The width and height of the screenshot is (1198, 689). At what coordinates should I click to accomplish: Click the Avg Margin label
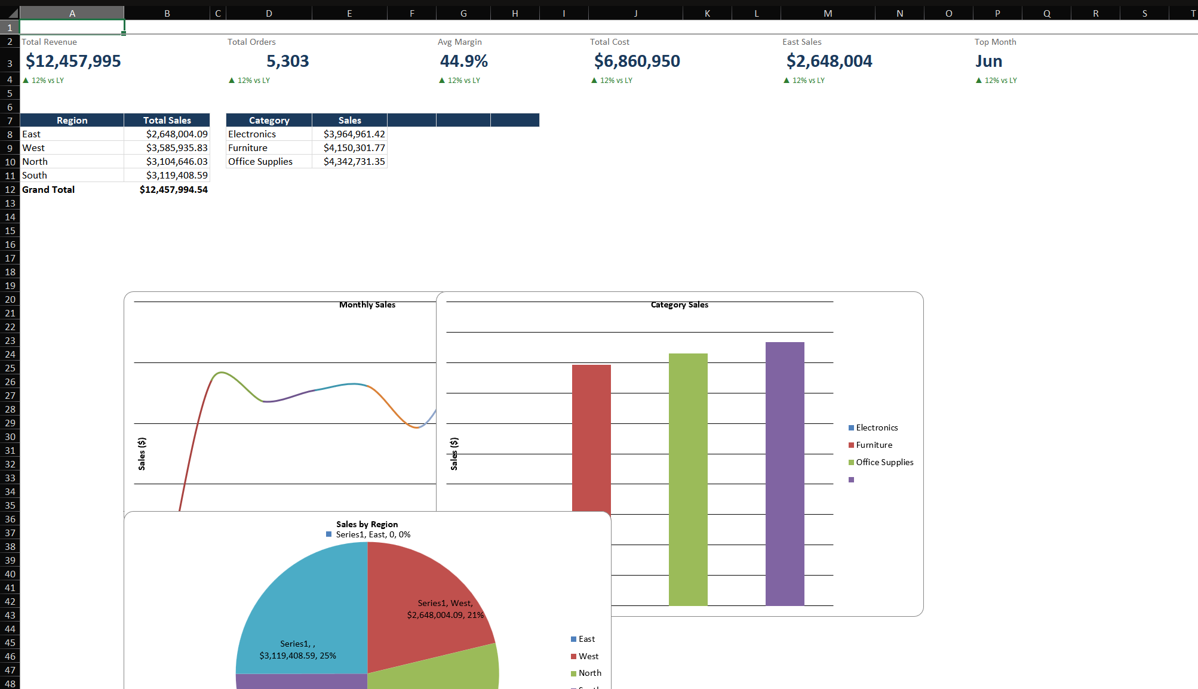460,42
